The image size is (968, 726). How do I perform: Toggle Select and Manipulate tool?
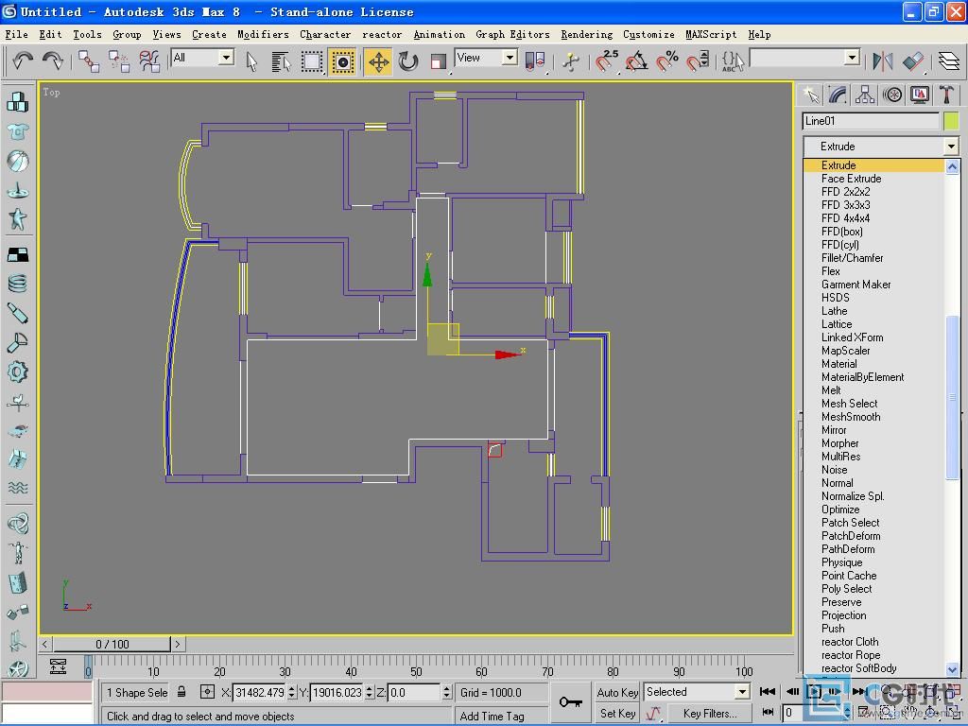pyautogui.click(x=572, y=61)
